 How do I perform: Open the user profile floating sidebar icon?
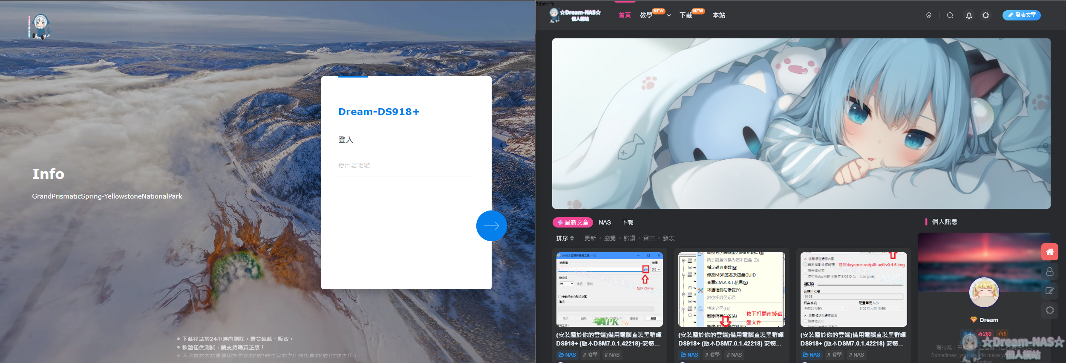coord(1050,271)
